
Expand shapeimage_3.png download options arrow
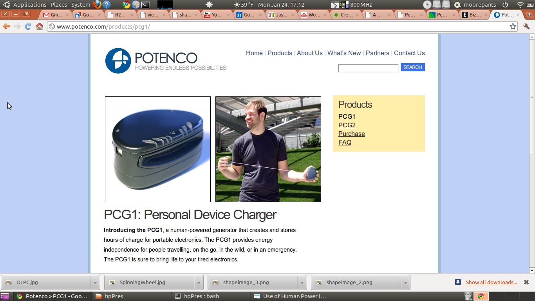coord(302,282)
